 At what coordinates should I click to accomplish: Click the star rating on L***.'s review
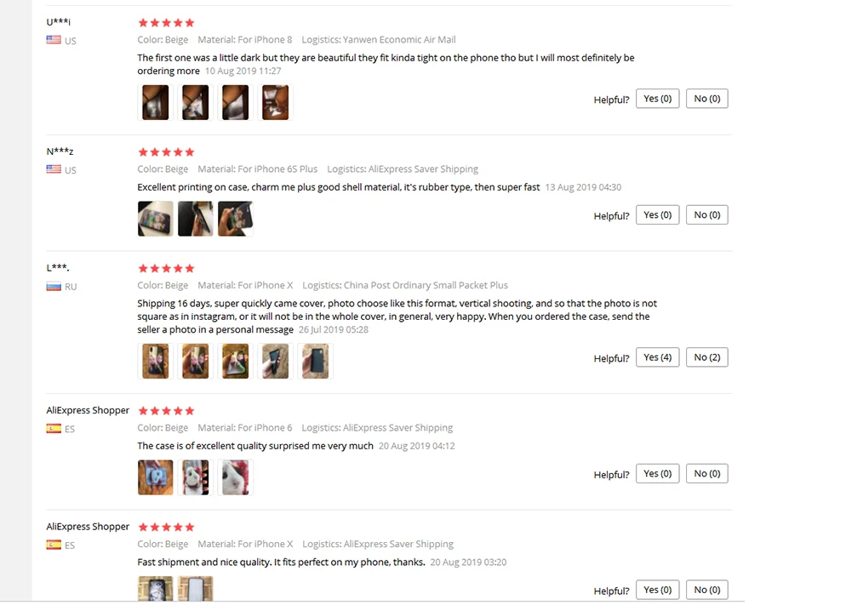(166, 269)
